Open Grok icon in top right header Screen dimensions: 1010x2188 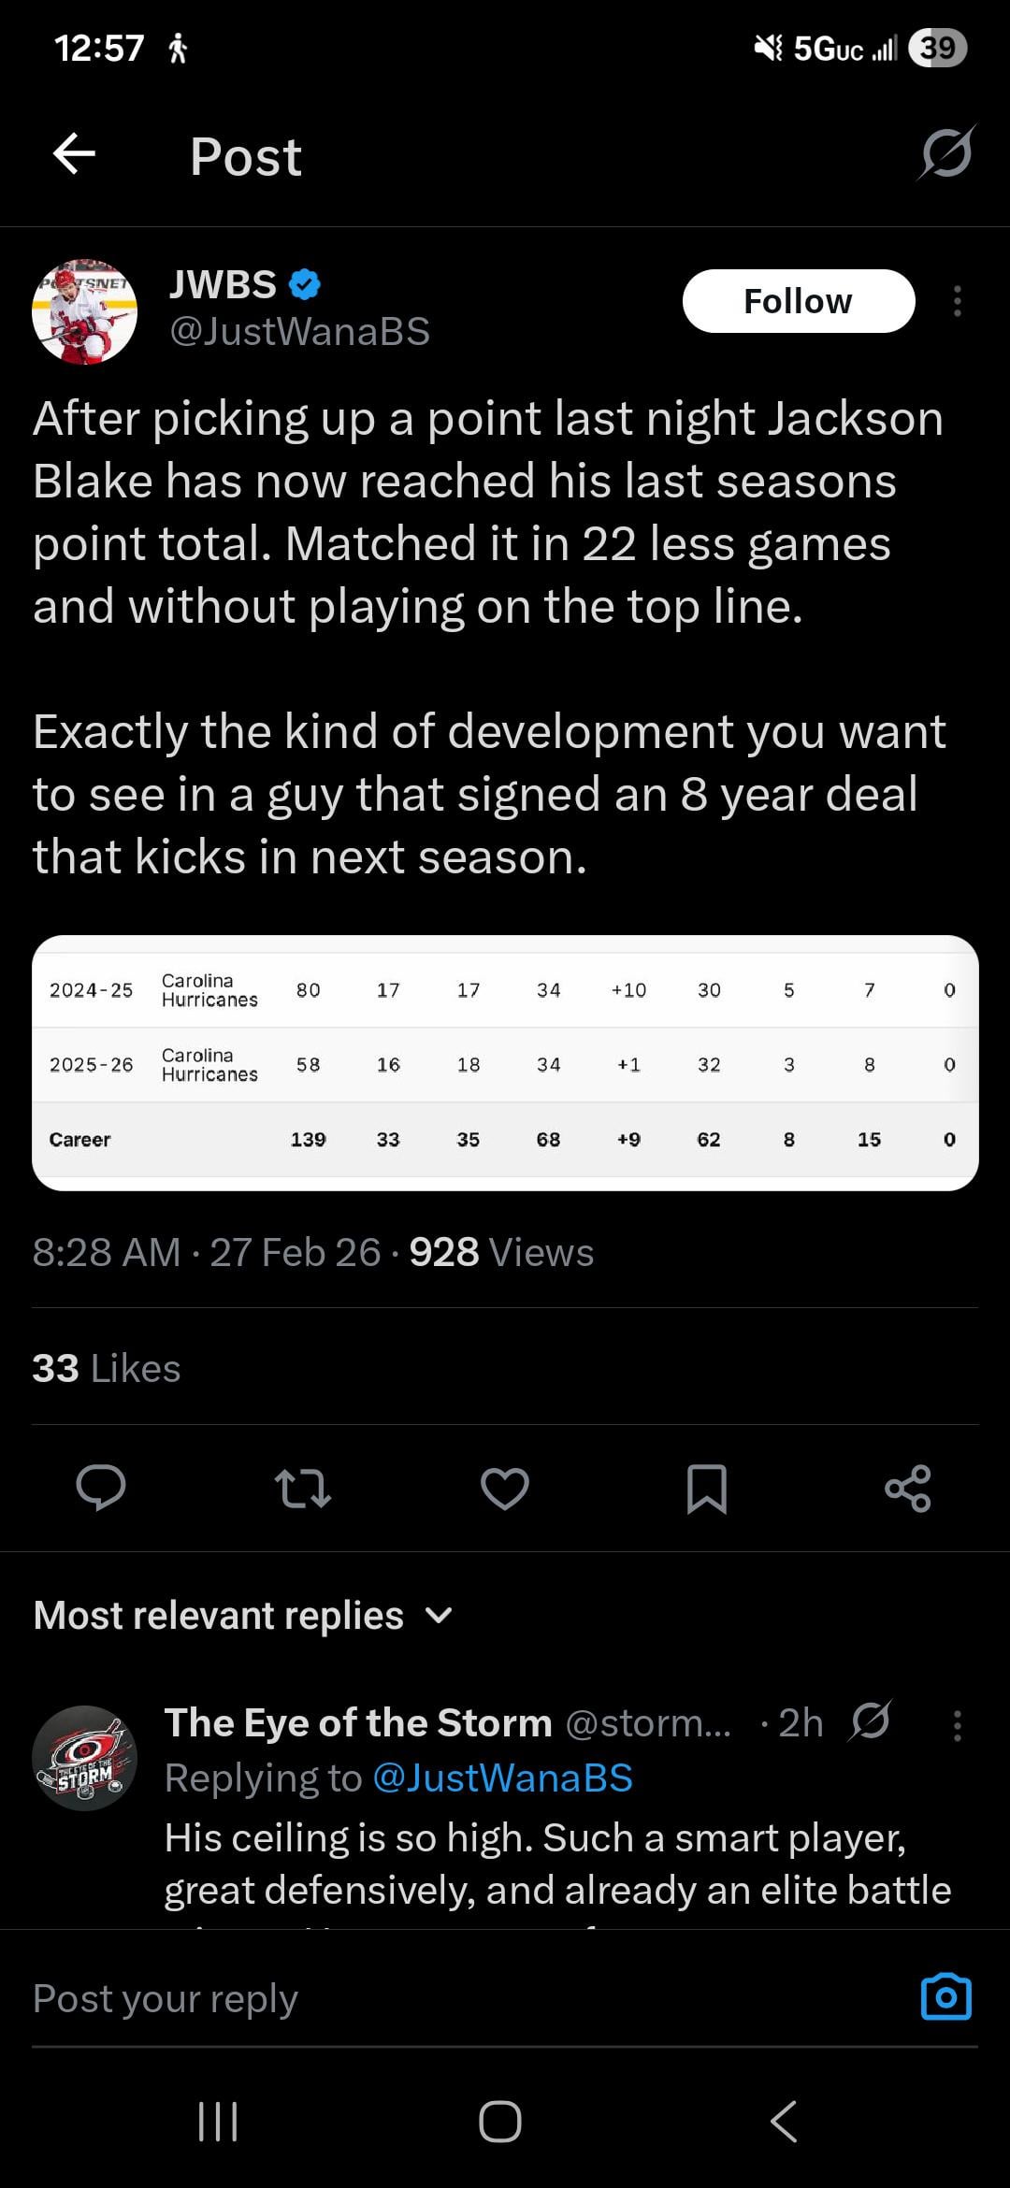[946, 152]
